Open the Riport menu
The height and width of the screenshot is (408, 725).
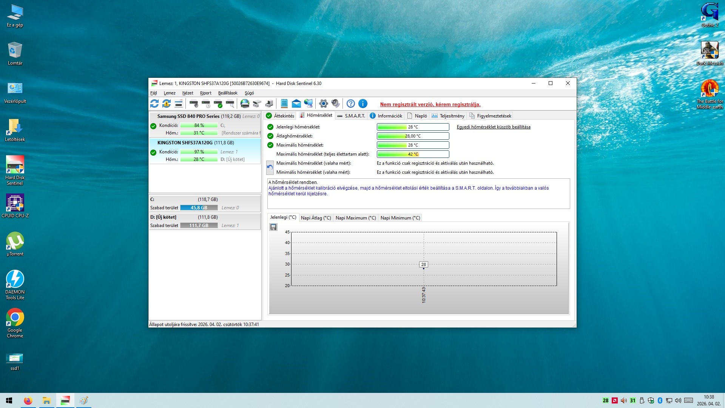(205, 93)
